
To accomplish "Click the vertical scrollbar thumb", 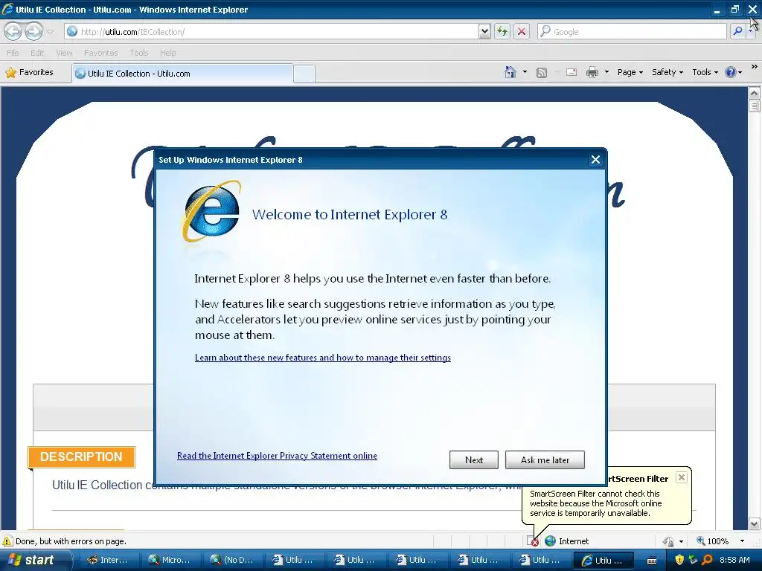I will click(x=755, y=106).
